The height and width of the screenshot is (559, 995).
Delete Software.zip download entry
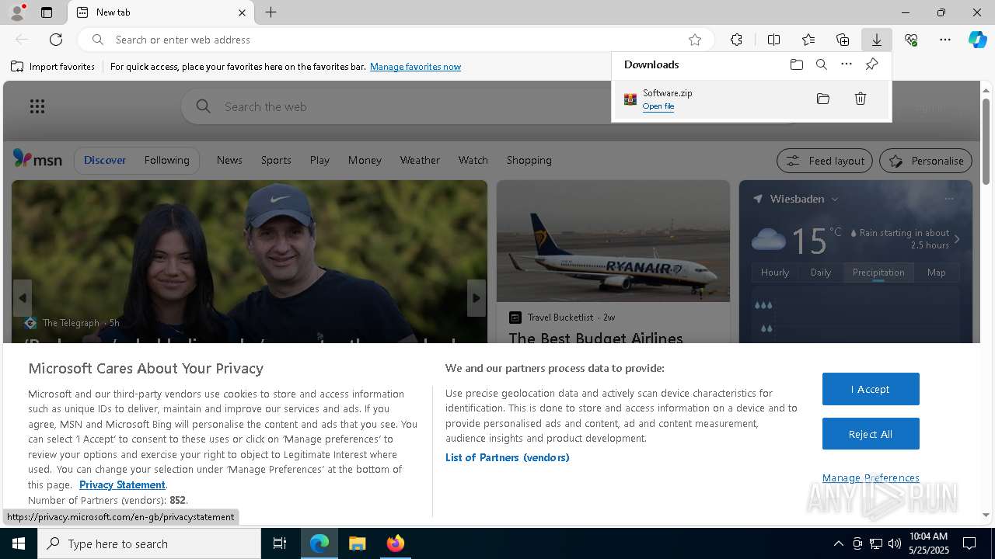tap(861, 99)
